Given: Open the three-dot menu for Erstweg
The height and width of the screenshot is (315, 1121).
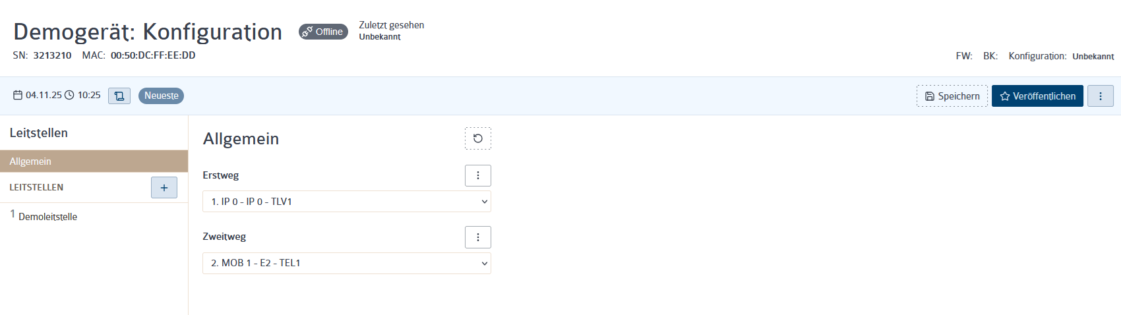Looking at the screenshot, I should tap(478, 175).
